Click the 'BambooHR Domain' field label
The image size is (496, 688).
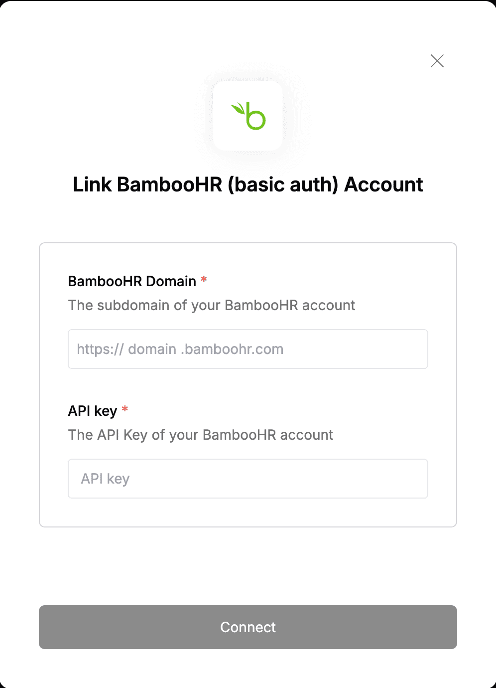[132, 281]
